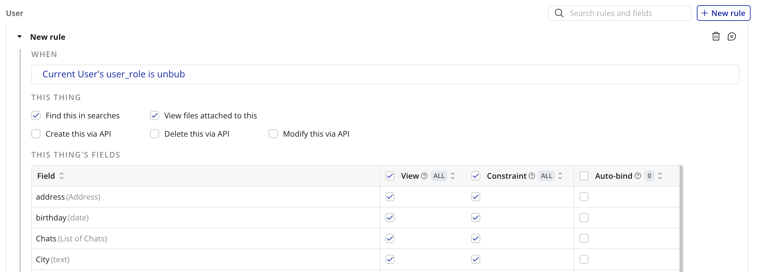This screenshot has width=763, height=272.
Task: Click the Field column header label
Action: [x=46, y=176]
